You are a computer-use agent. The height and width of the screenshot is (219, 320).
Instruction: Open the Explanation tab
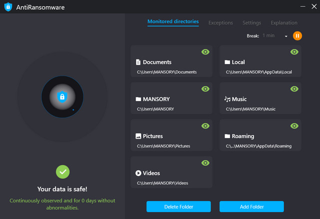pyautogui.click(x=283, y=22)
